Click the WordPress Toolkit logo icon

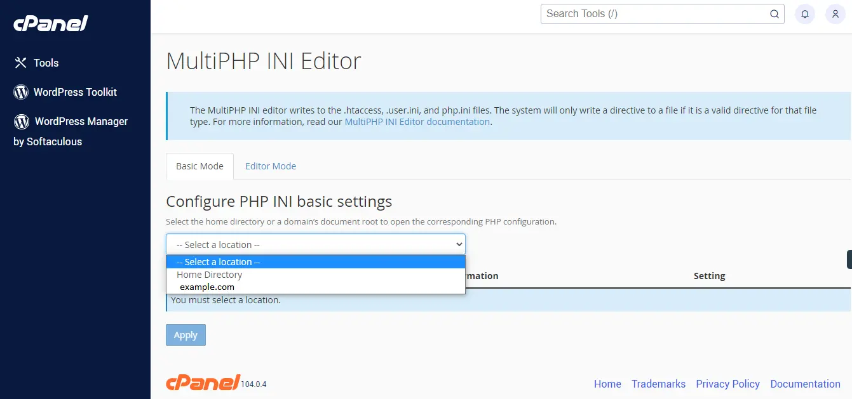21,92
